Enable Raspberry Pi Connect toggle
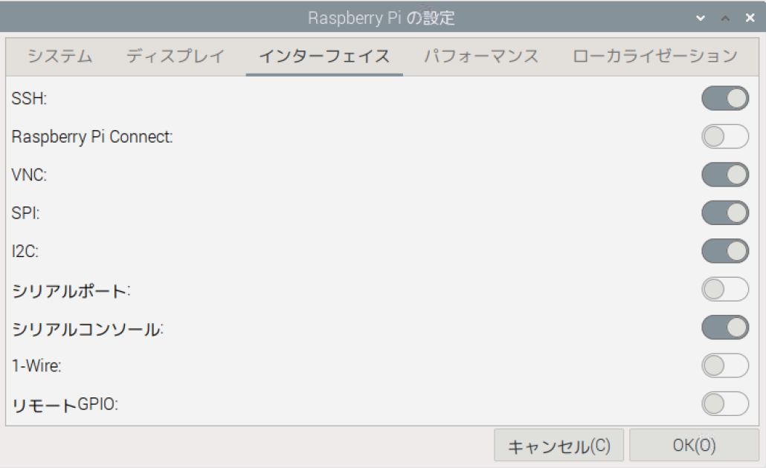Viewport: 766px width, 468px height. [x=724, y=137]
